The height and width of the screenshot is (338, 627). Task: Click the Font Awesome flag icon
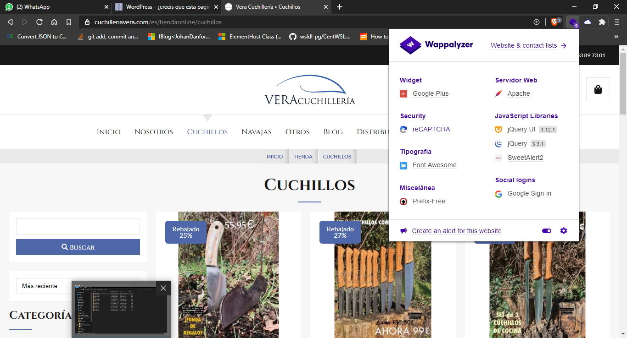(x=403, y=165)
